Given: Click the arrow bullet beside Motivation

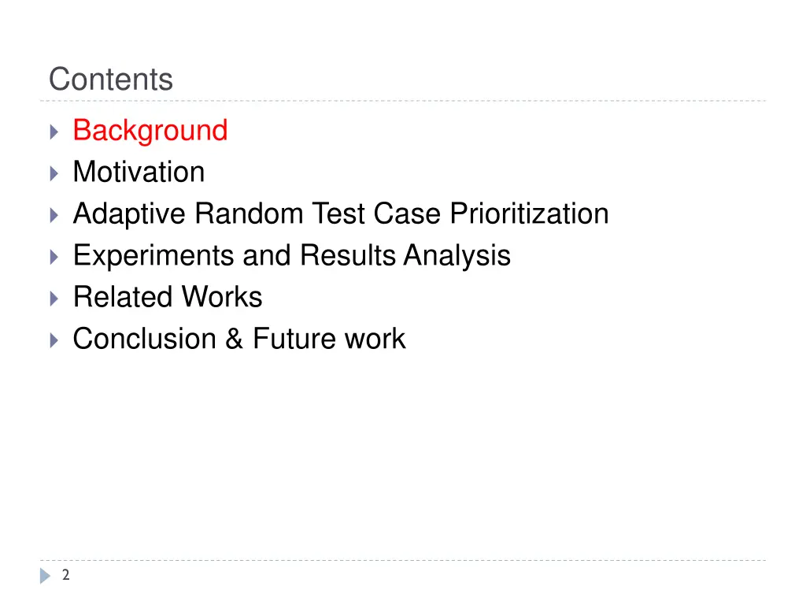Looking at the screenshot, I should [x=54, y=173].
